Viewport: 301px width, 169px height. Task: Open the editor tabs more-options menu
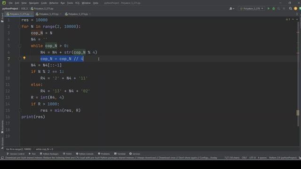click(297, 14)
